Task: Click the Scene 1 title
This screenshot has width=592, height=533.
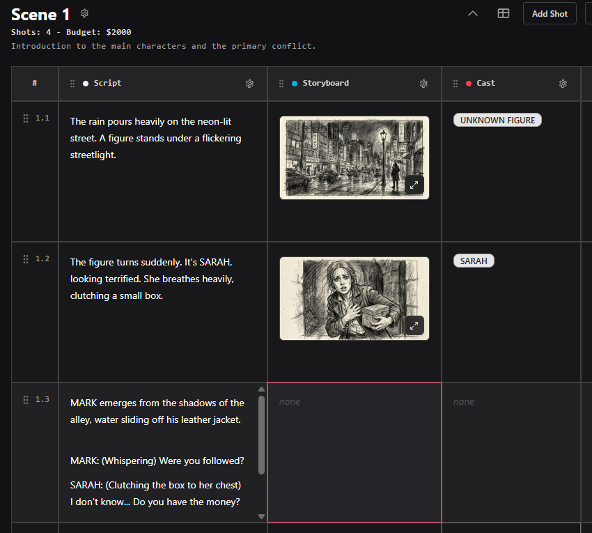Action: (40, 15)
